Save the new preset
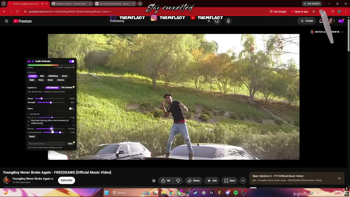350x197 pixels. pyautogui.click(x=70, y=144)
